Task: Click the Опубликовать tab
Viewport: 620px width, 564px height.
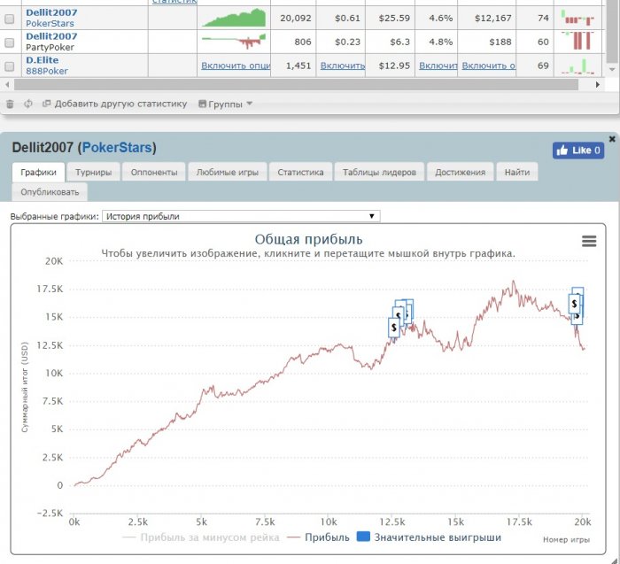Action: [x=50, y=192]
